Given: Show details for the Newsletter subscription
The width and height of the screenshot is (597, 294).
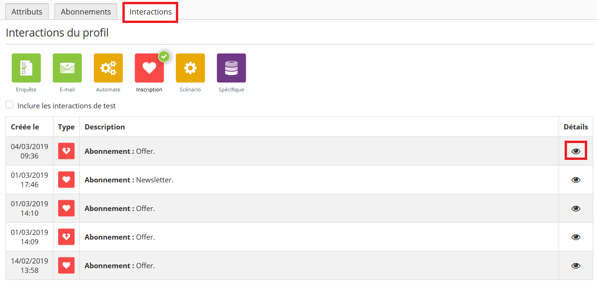Looking at the screenshot, I should tap(575, 180).
